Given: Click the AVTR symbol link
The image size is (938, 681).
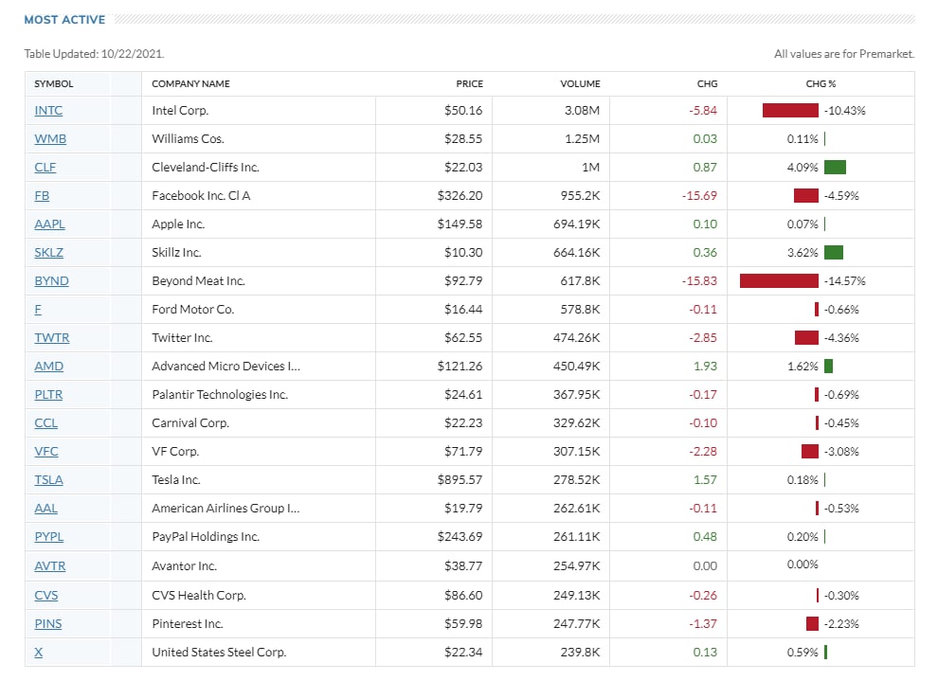Looking at the screenshot, I should point(49,565).
